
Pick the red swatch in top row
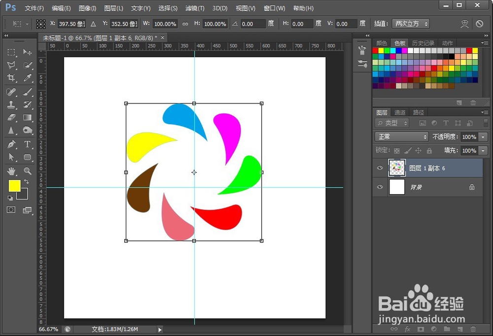point(375,51)
